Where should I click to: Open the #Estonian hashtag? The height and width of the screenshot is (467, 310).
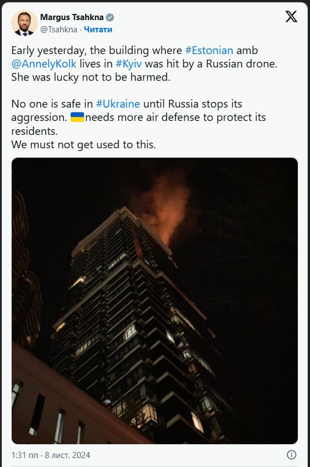[x=209, y=50]
